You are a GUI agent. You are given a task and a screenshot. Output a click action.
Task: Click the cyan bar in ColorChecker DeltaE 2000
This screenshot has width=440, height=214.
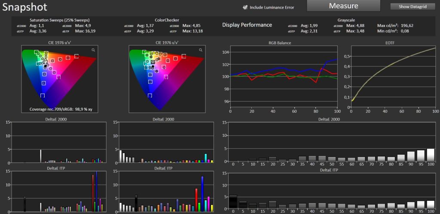coord(206,158)
